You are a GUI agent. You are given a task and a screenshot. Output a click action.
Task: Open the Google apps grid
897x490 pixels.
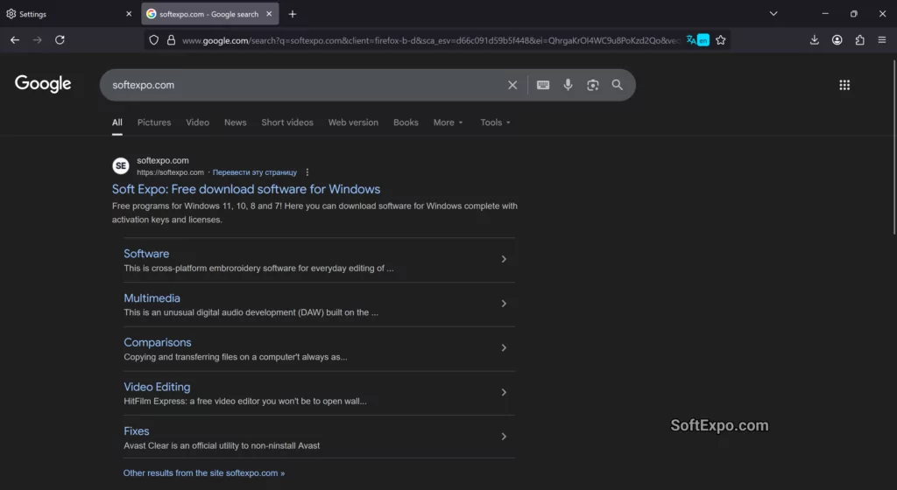(x=844, y=85)
